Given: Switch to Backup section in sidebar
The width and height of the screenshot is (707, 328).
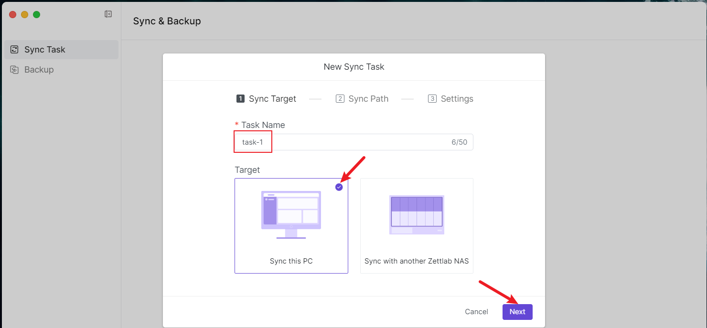Looking at the screenshot, I should coord(39,70).
